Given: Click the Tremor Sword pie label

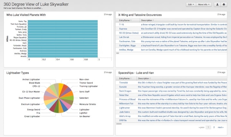Looking at the screenshot, I should 86,83.
